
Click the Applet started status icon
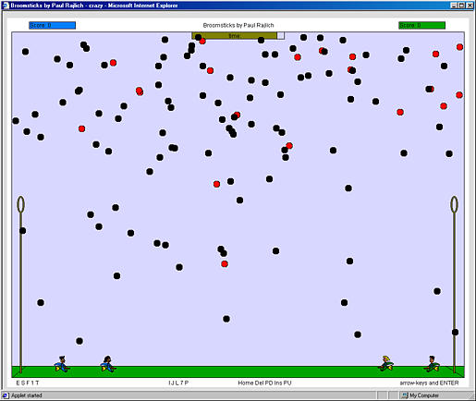[x=6, y=395]
